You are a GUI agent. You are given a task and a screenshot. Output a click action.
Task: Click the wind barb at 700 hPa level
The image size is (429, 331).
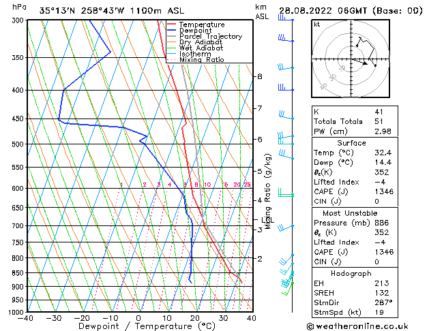pyautogui.click(x=286, y=227)
